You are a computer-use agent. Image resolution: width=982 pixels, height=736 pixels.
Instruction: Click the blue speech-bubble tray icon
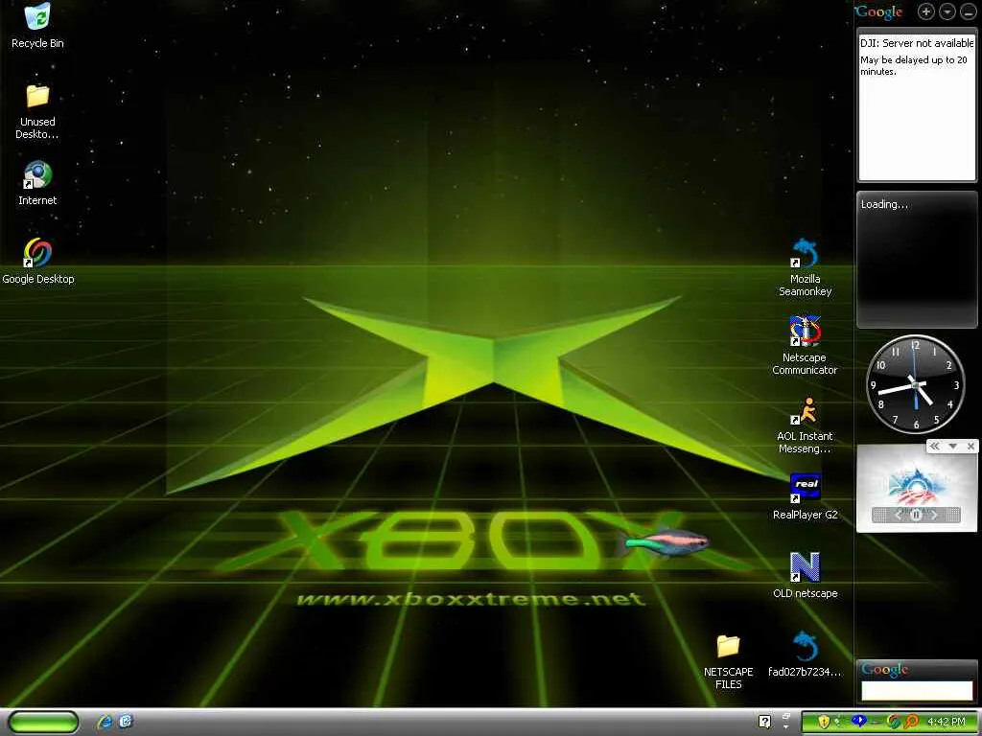click(x=858, y=721)
